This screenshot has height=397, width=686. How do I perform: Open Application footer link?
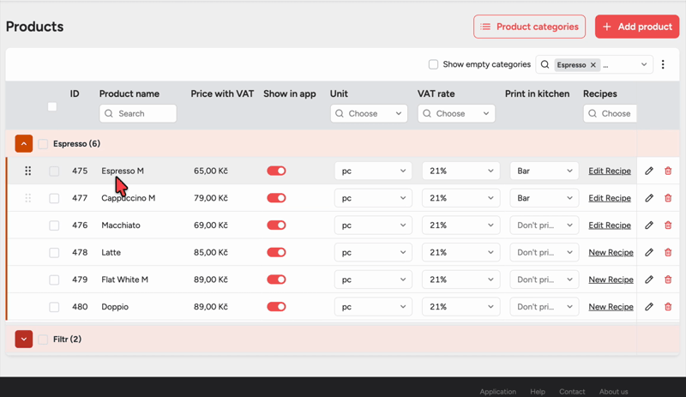(x=498, y=392)
